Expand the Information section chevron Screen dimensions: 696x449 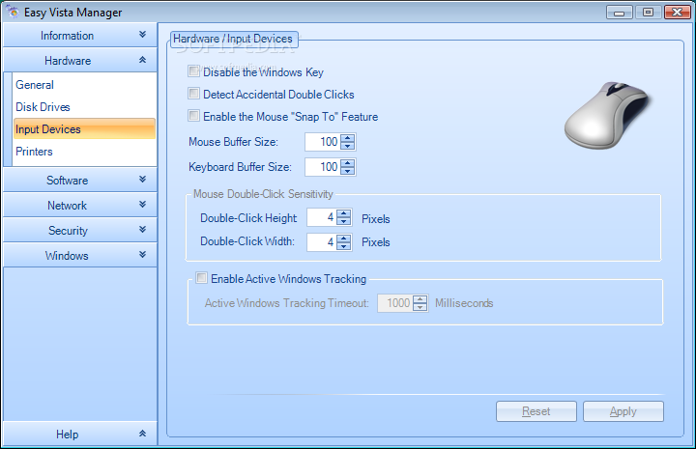tap(142, 35)
